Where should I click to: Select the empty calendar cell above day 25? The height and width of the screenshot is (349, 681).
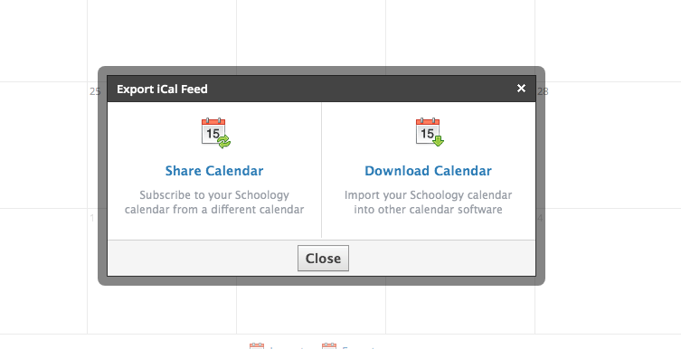click(162, 41)
